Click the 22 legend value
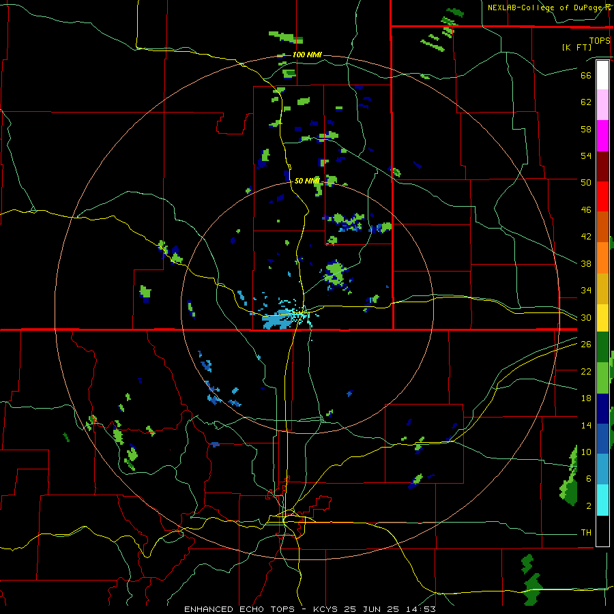 click(x=586, y=371)
